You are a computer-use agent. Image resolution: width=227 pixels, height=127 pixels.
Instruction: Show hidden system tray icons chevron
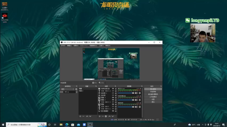click(x=203, y=125)
